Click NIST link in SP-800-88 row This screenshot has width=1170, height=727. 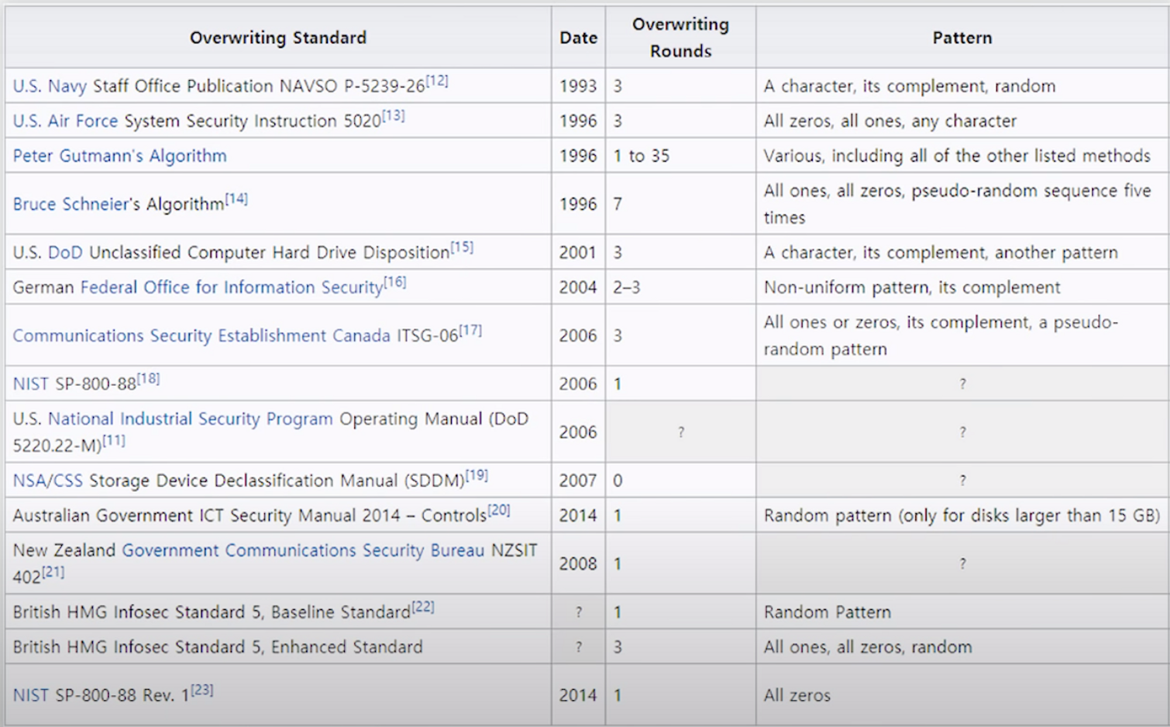pos(30,384)
